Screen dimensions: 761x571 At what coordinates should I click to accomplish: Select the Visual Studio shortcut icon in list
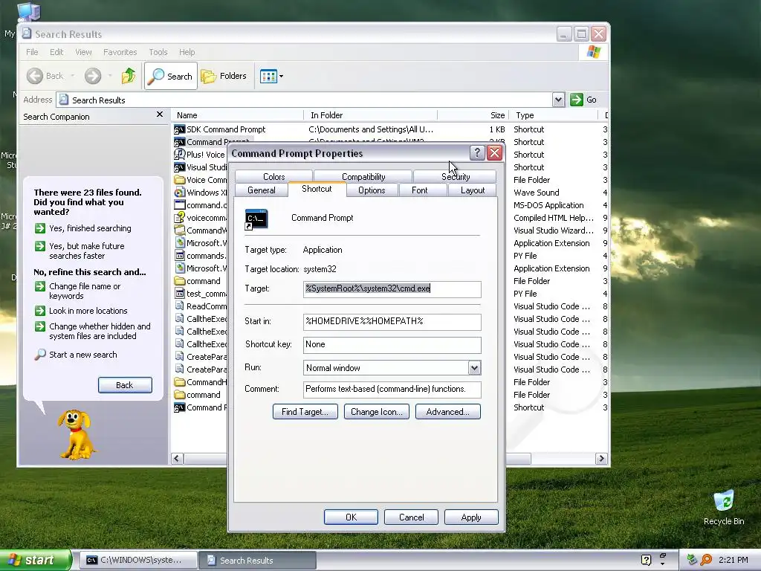[180, 167]
